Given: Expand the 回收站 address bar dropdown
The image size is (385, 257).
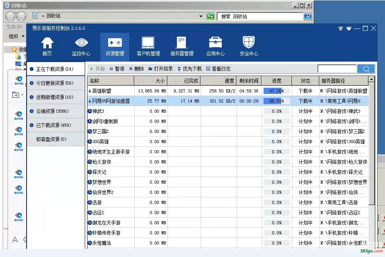Looking at the screenshot, I should 201,16.
